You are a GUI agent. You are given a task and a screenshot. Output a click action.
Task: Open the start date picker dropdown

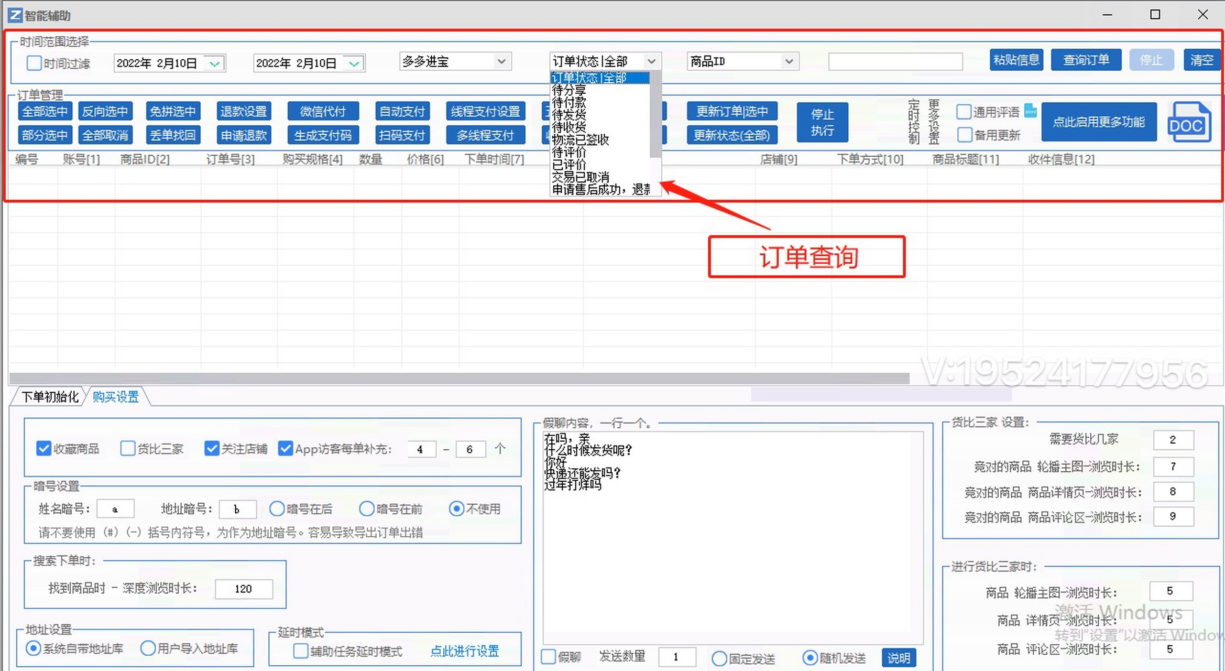pos(214,63)
